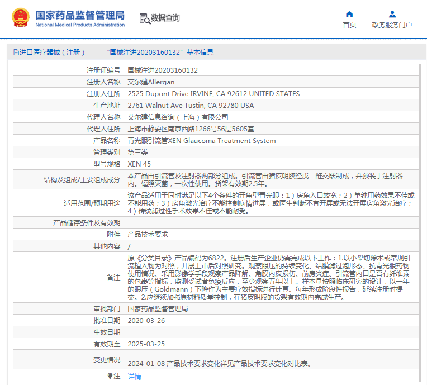Open the 详情 details link
This screenshot has height=385, width=427.
pyautogui.click(x=135, y=377)
